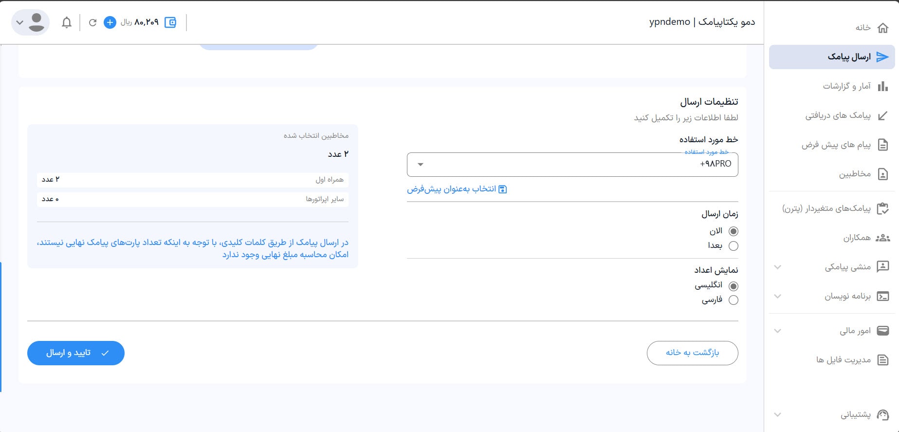
Task: Open مخاطبین menu item
Action: point(855,174)
